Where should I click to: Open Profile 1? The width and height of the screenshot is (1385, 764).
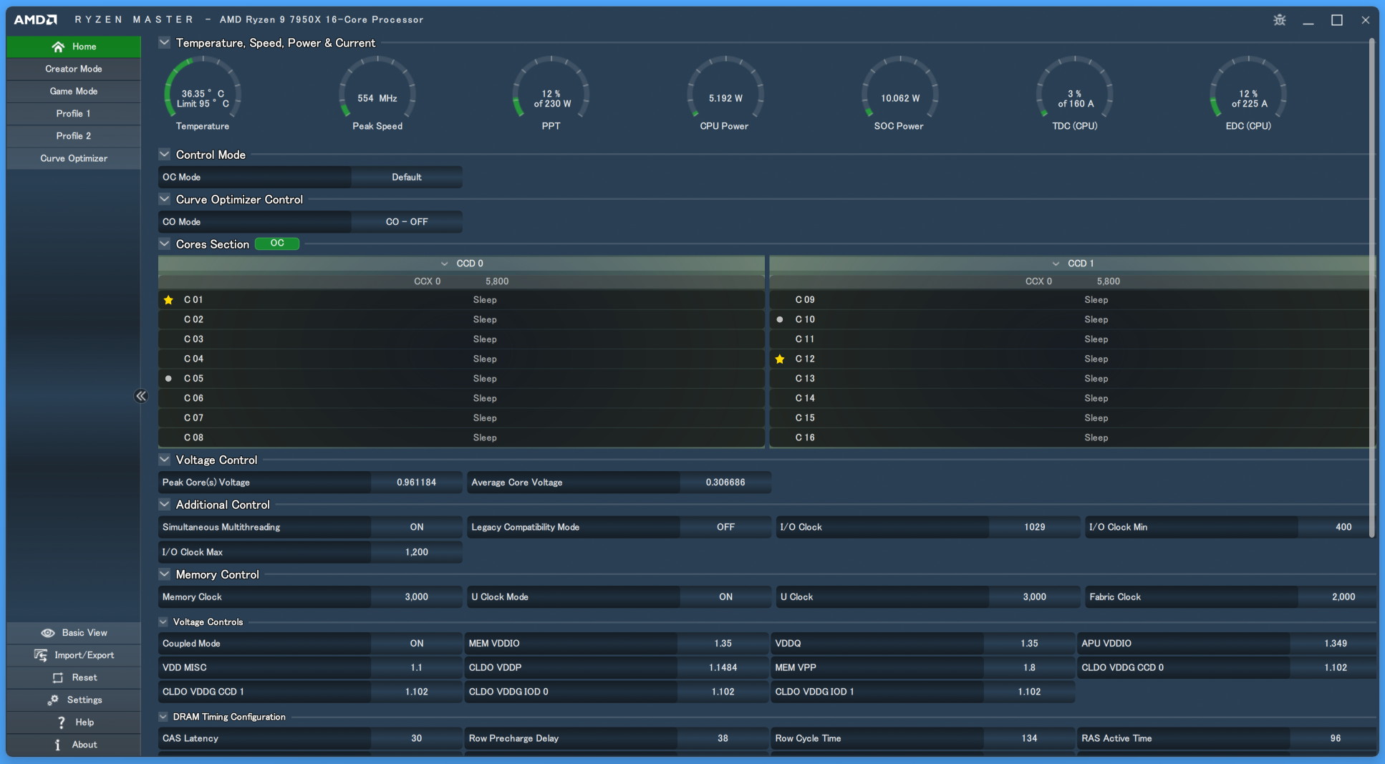[74, 113]
